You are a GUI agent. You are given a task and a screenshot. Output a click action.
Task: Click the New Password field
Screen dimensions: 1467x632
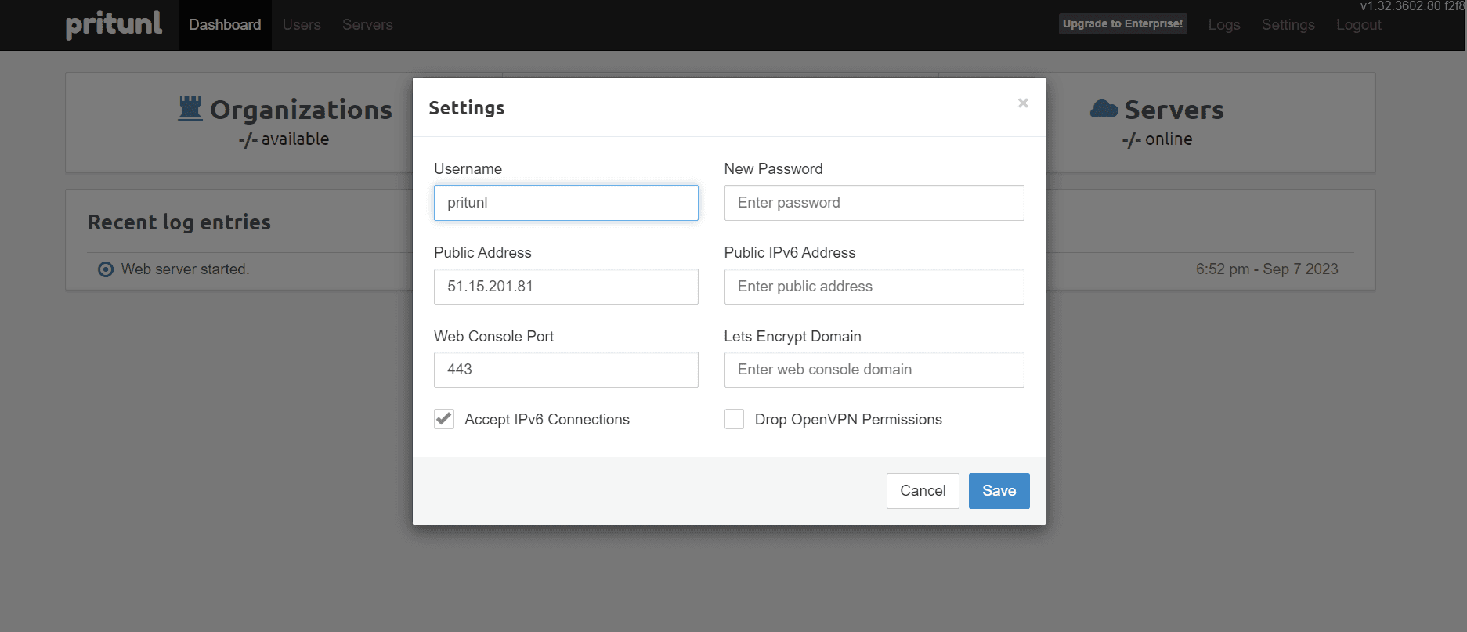873,202
